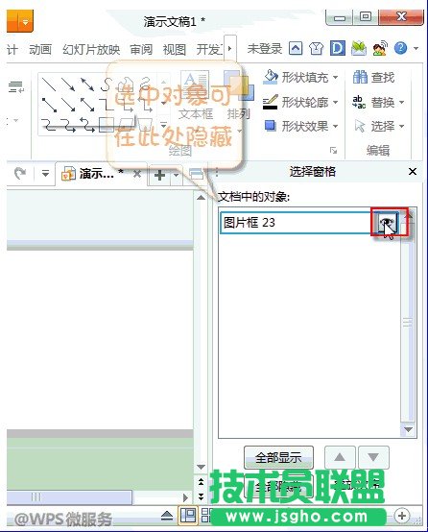Click the 查找 binoculars icon
This screenshot has width=428, height=532.
pos(360,78)
